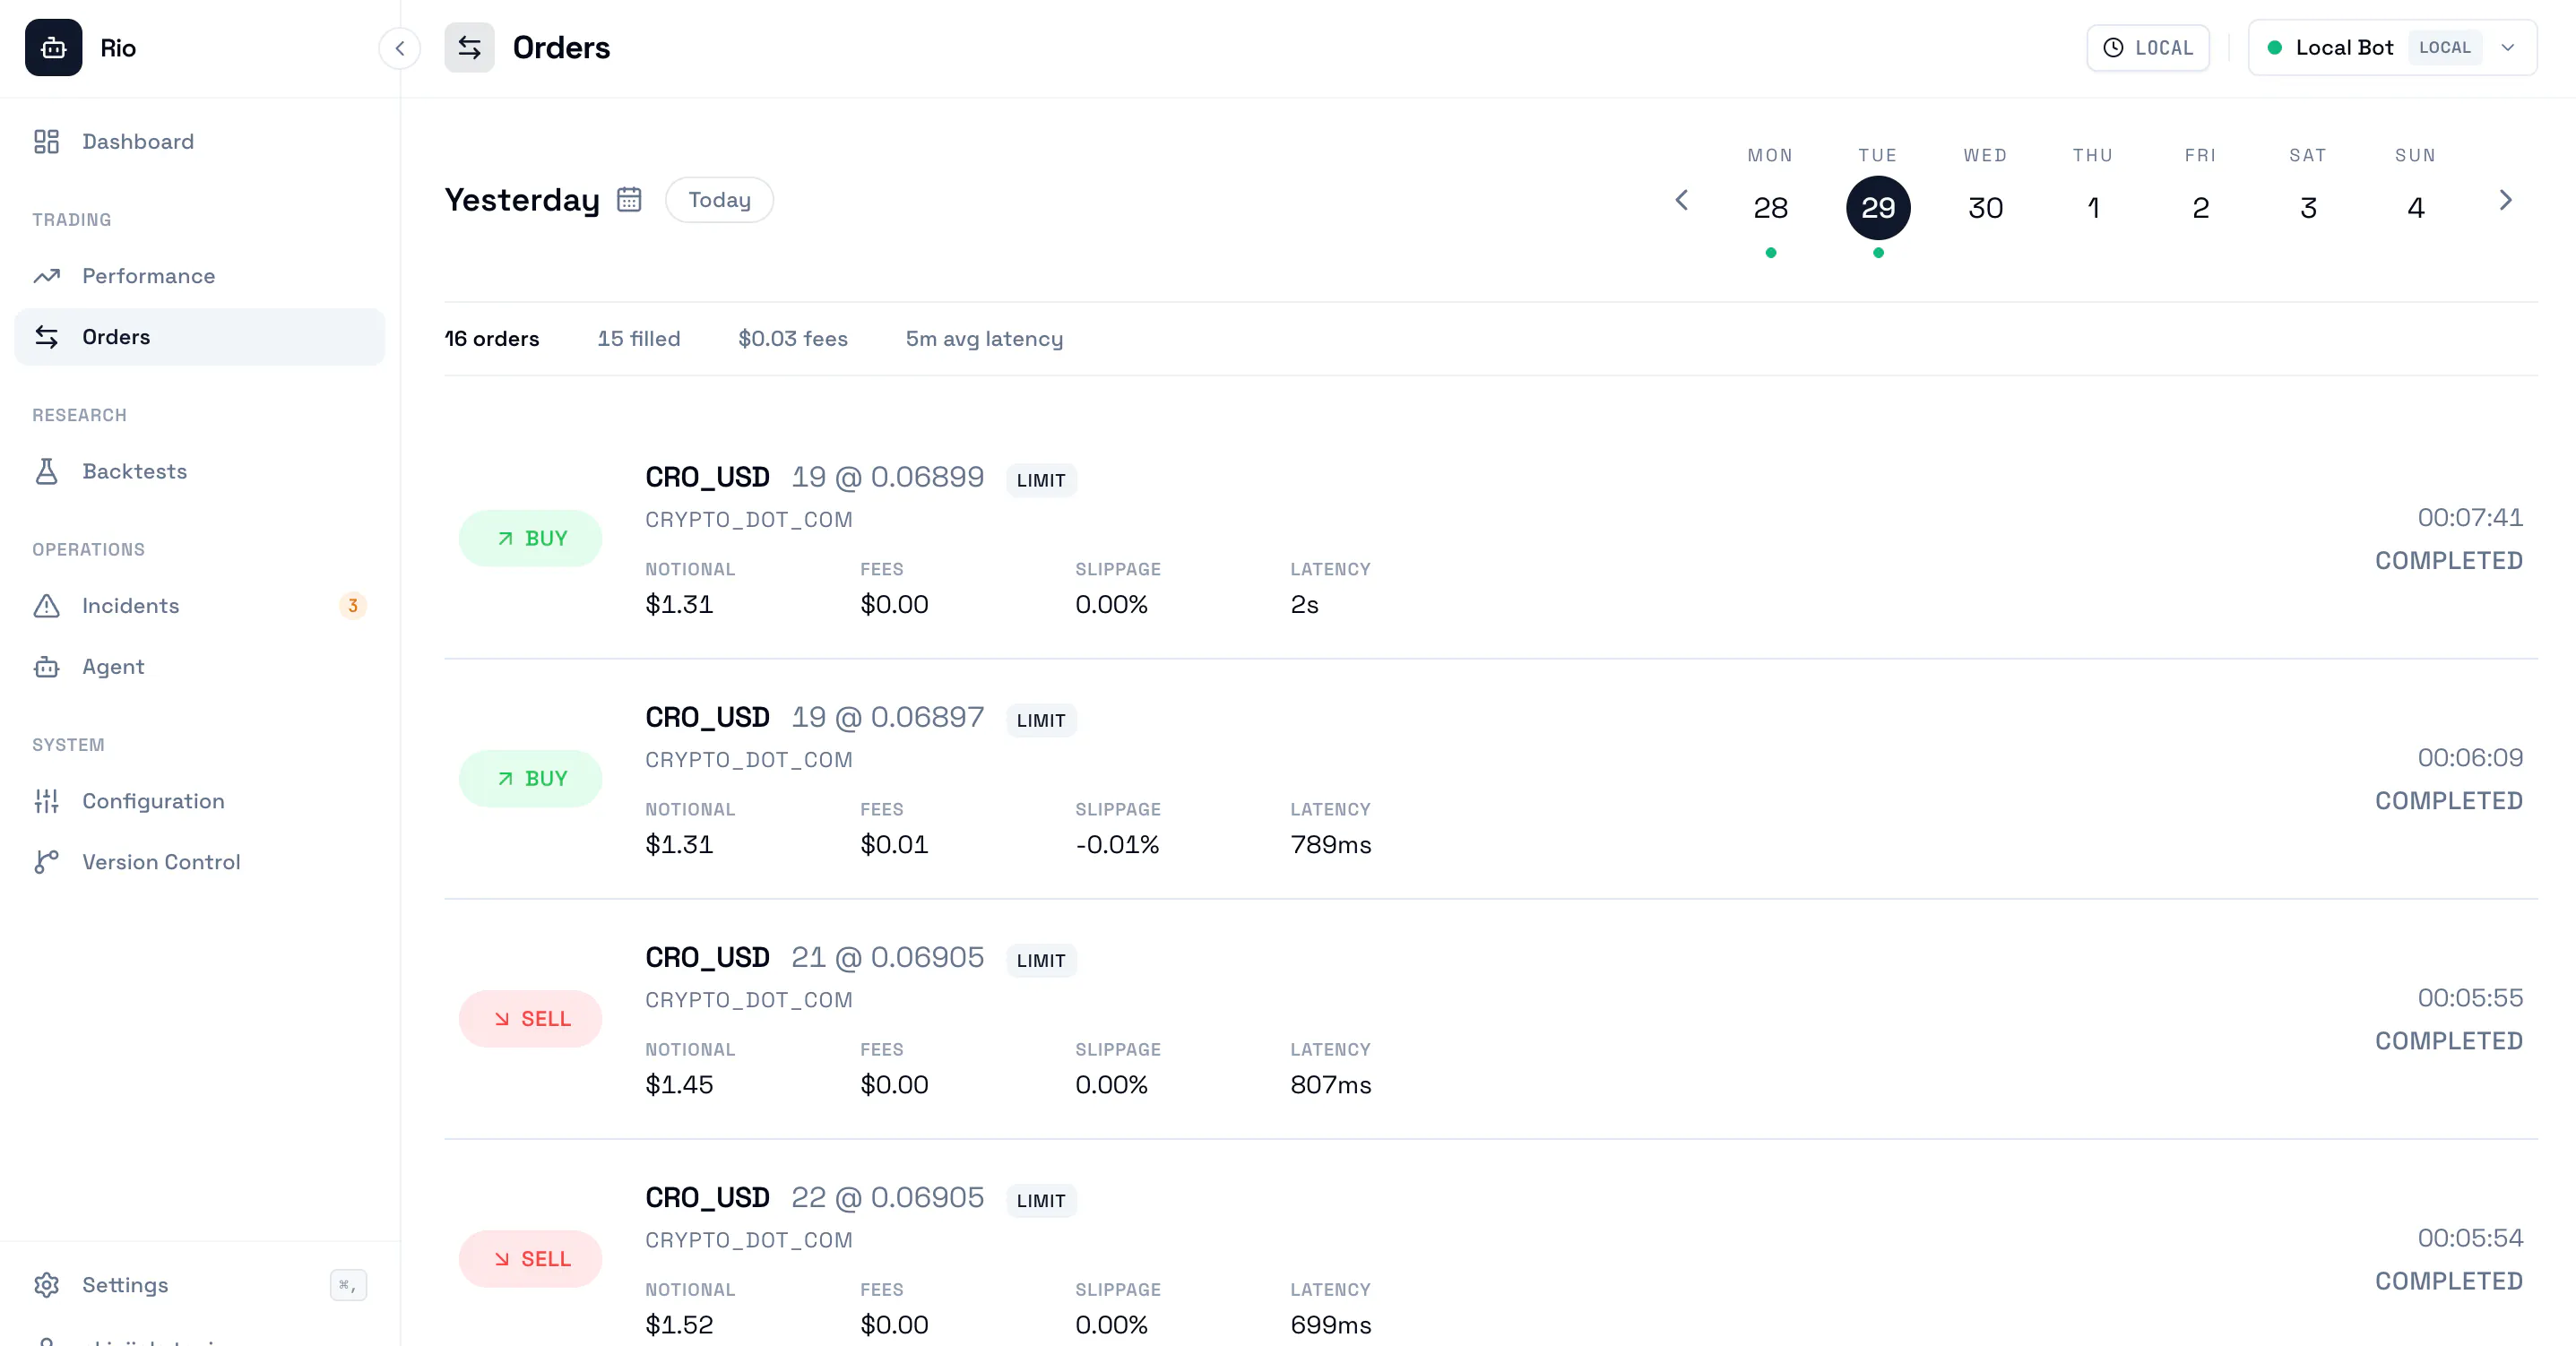This screenshot has width=2576, height=1346.
Task: Click the '5m avg latency' stat
Action: click(984, 339)
